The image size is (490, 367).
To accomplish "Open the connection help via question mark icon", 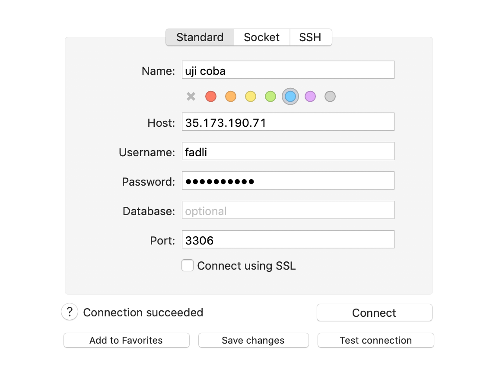I will (70, 312).
